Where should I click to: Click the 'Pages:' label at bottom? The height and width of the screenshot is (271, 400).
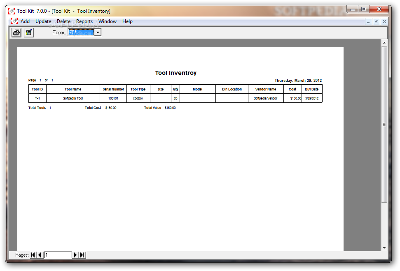[x=22, y=255]
